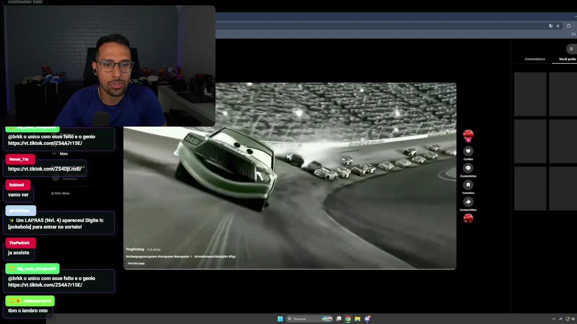
Task: Open comments with the speech bubble icon
Action: tap(468, 168)
